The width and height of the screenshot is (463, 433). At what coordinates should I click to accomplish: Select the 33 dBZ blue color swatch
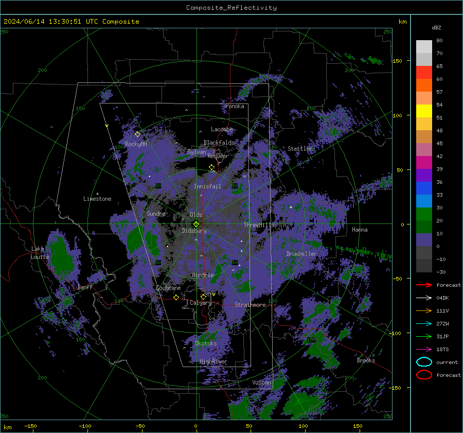424,201
